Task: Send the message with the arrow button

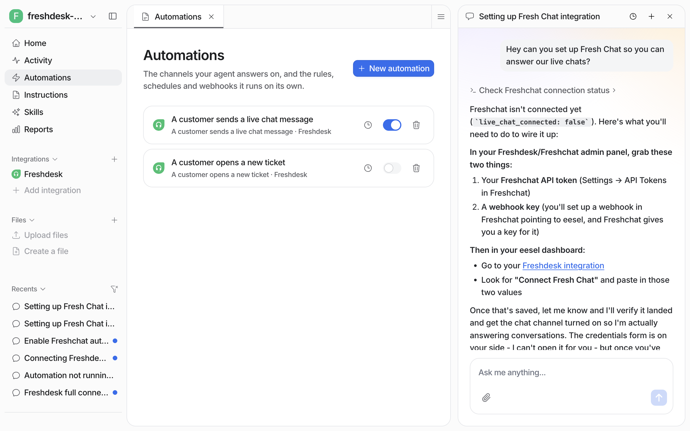Action: pyautogui.click(x=659, y=398)
